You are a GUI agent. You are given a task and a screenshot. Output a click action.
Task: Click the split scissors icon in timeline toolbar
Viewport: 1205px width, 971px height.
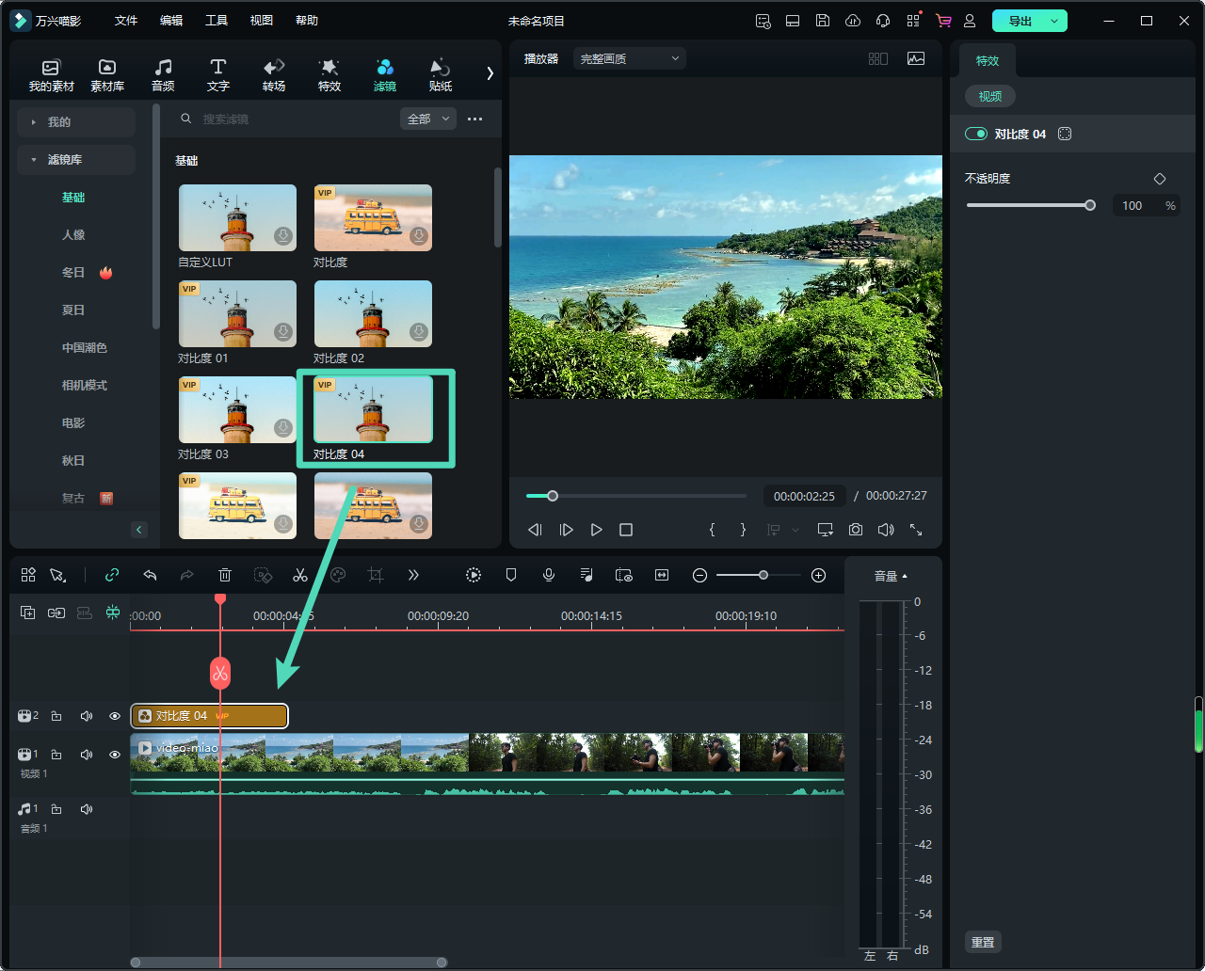pos(300,575)
